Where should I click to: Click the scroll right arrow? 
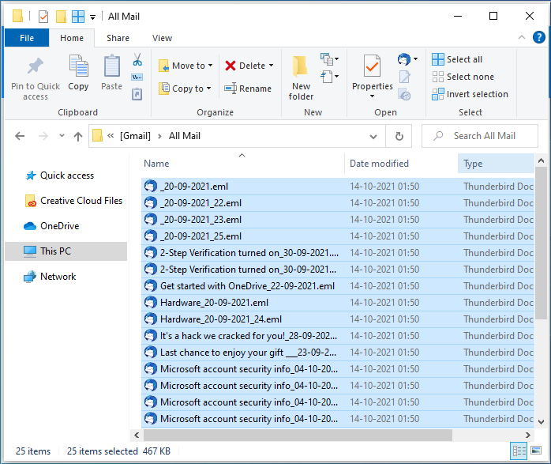click(528, 436)
